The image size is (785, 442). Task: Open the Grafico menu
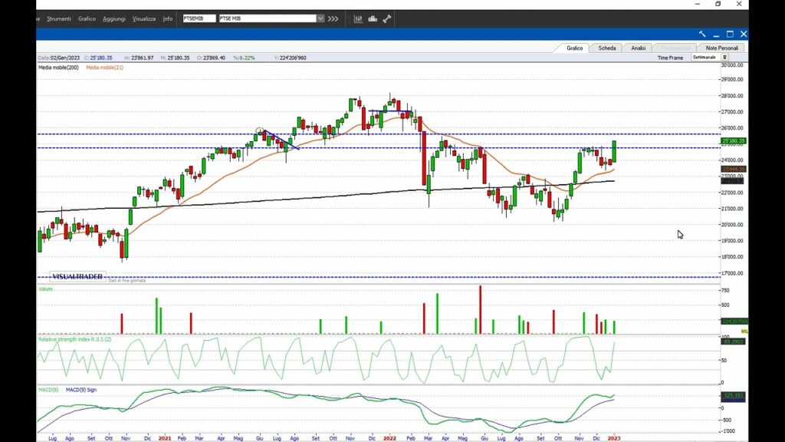[87, 18]
